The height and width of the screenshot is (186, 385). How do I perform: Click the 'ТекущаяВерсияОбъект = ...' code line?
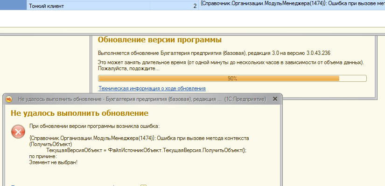point(146,150)
